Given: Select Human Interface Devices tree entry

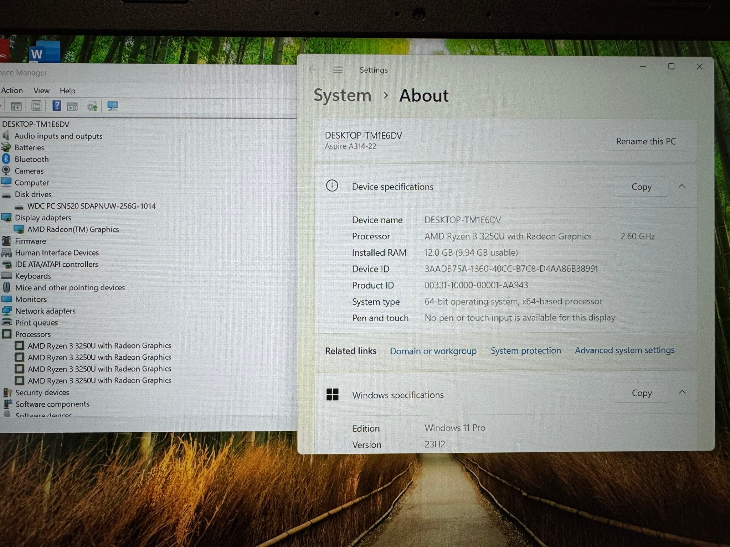Looking at the screenshot, I should click(x=57, y=253).
